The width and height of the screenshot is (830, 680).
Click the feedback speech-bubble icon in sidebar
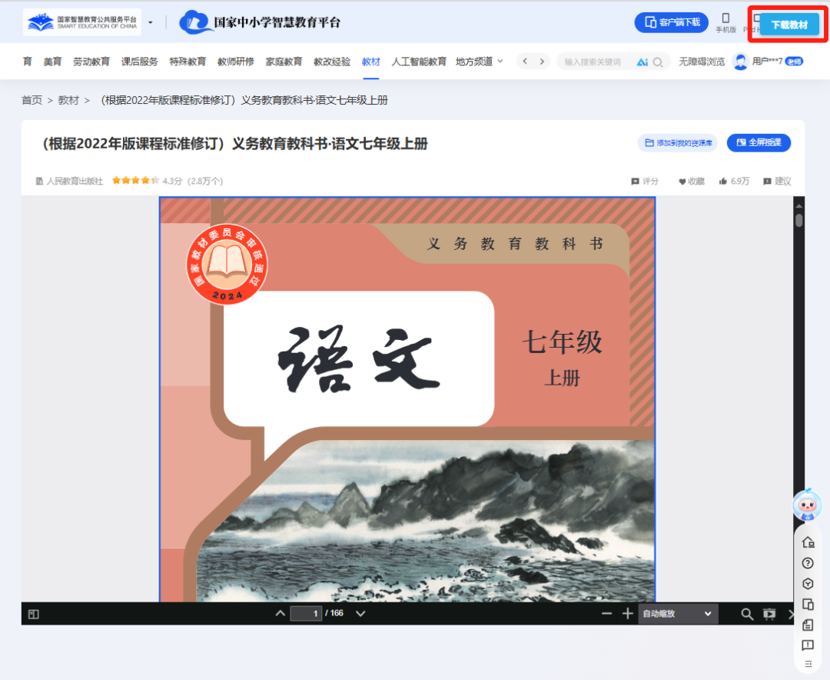pyautogui.click(x=808, y=645)
